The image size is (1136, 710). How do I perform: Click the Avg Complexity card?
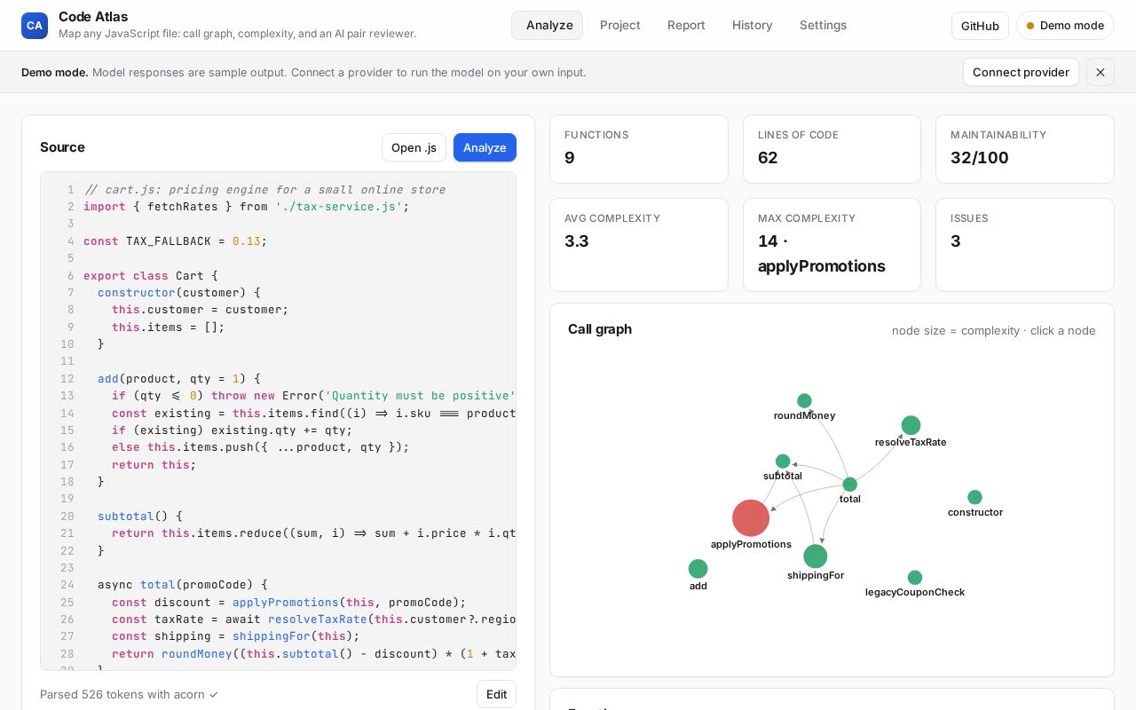click(639, 245)
